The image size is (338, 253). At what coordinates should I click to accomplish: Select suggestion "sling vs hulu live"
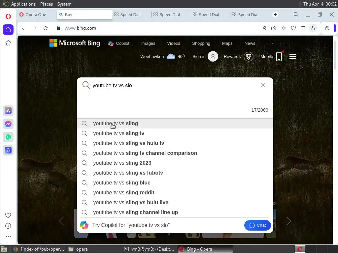175,203
